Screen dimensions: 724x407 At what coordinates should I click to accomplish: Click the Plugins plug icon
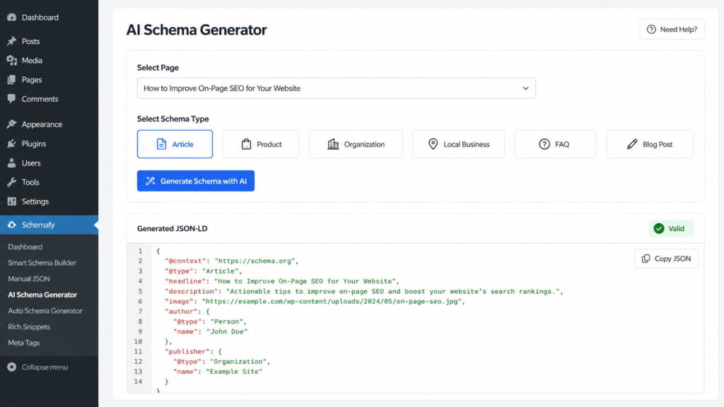[11, 143]
